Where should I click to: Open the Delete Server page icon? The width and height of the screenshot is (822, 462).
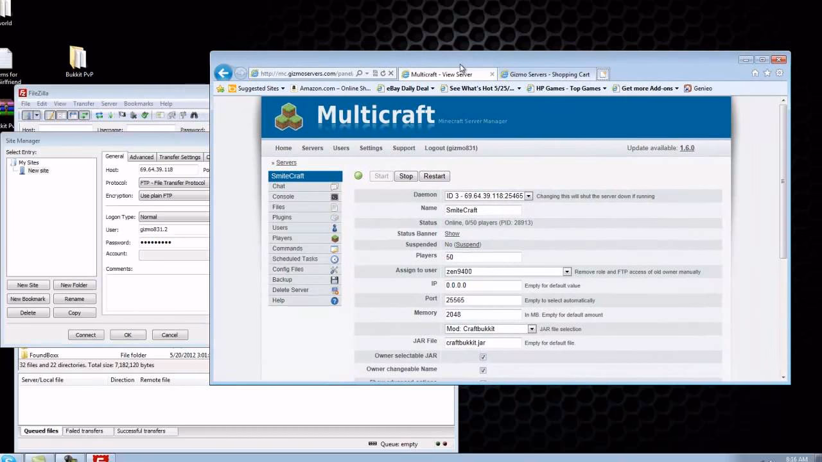(334, 290)
